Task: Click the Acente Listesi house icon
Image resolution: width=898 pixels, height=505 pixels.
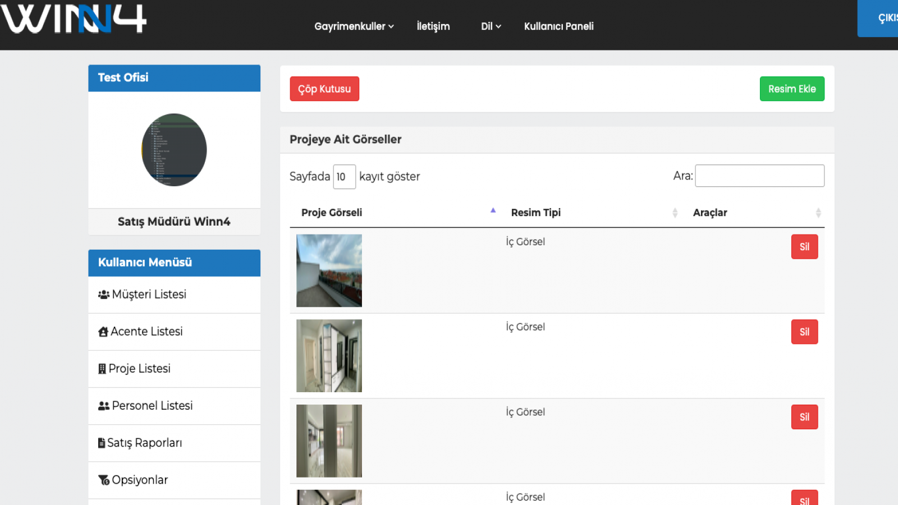Action: tap(103, 332)
